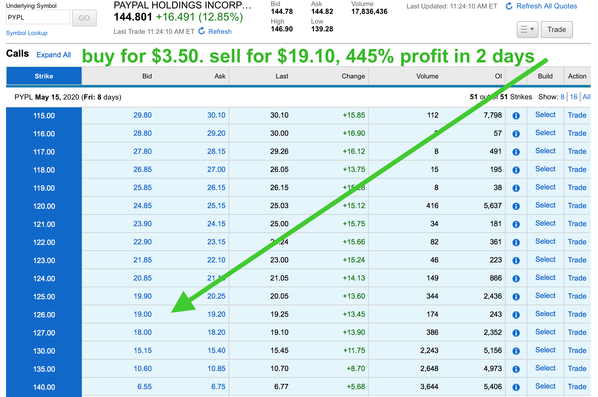Show All strikes option
Viewport: 598px width, 397px height.
click(x=586, y=97)
